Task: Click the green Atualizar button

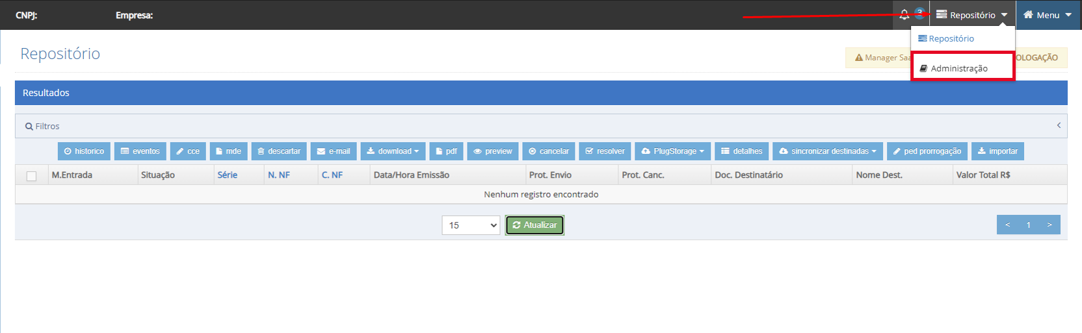Action: click(534, 225)
